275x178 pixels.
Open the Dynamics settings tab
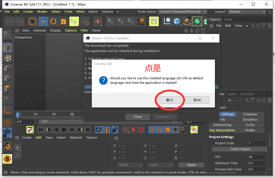click(x=250, y=120)
